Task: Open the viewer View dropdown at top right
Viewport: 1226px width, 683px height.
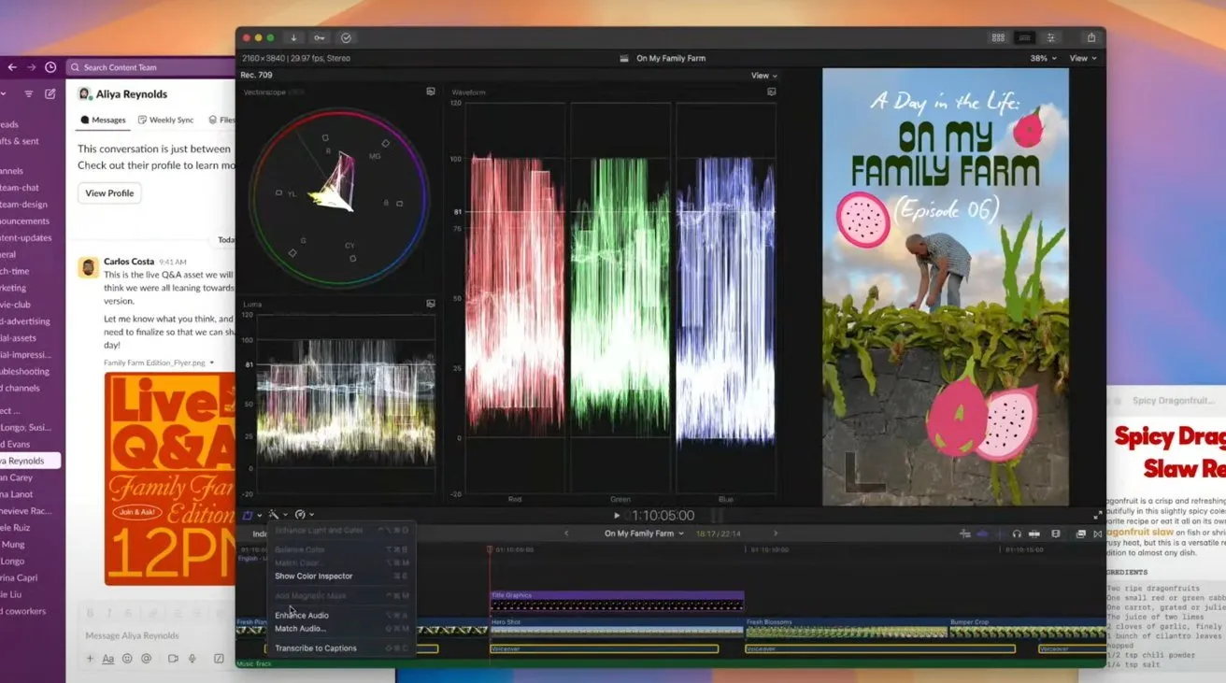Action: click(x=1082, y=58)
